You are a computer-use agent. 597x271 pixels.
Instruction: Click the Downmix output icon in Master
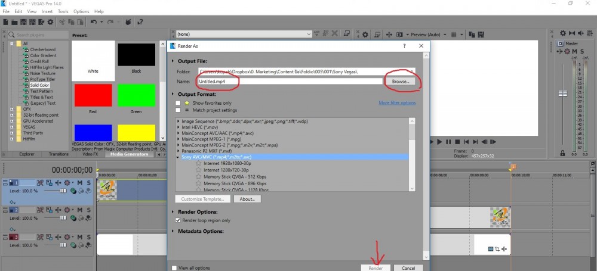click(573, 33)
